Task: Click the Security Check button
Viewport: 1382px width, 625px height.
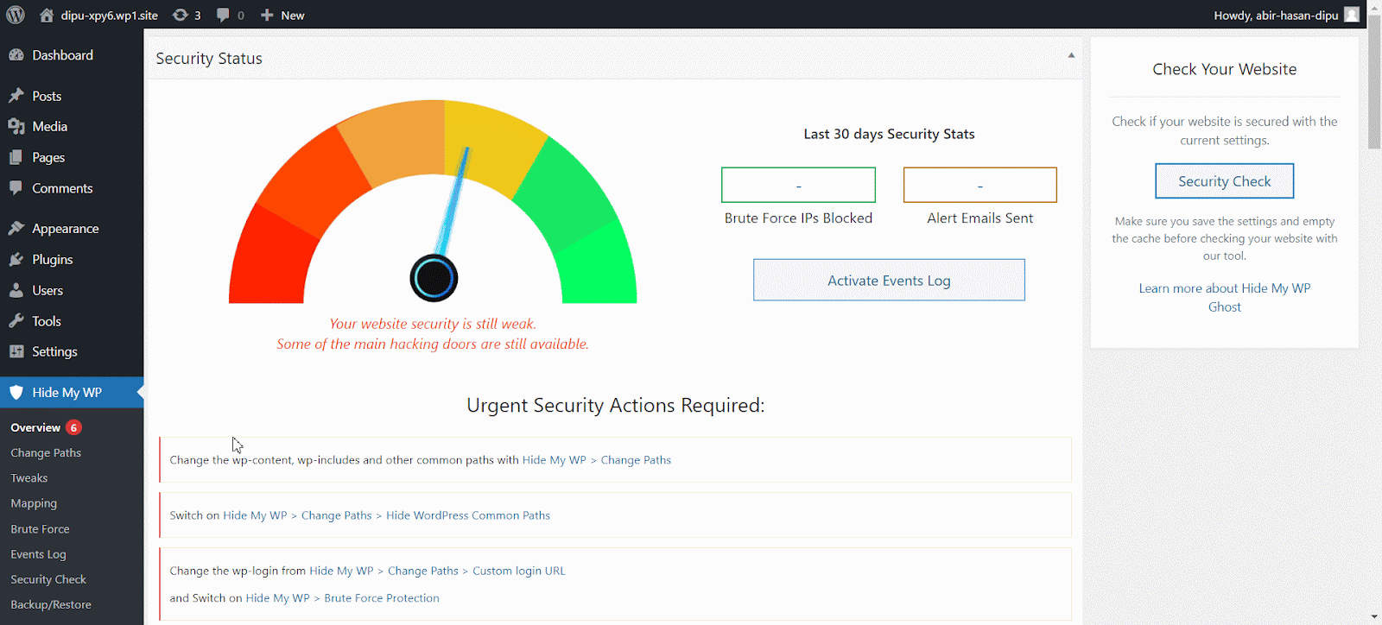Action: coord(1224,181)
